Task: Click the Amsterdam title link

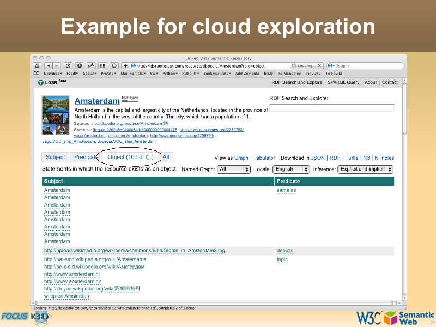Action: coord(96,101)
